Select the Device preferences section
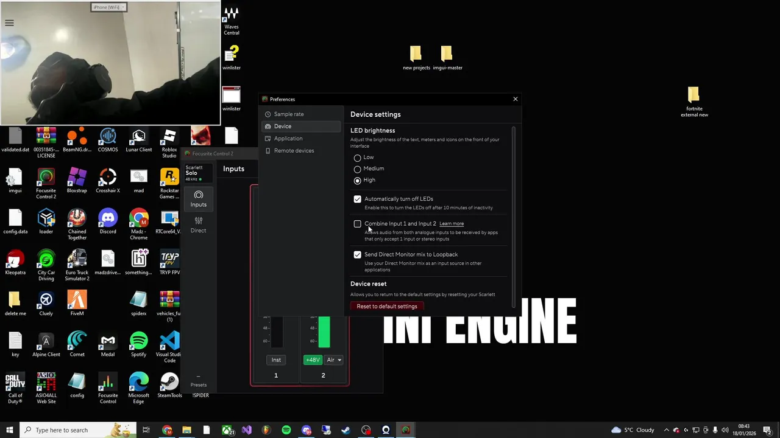The width and height of the screenshot is (780, 438). tap(301, 127)
